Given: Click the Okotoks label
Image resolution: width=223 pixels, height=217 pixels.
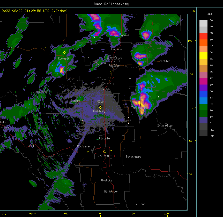Looking at the screenshot, I should click(107, 180).
